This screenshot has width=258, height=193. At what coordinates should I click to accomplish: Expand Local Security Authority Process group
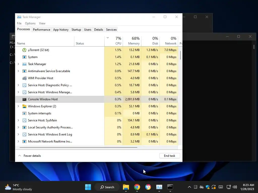(x=18, y=127)
